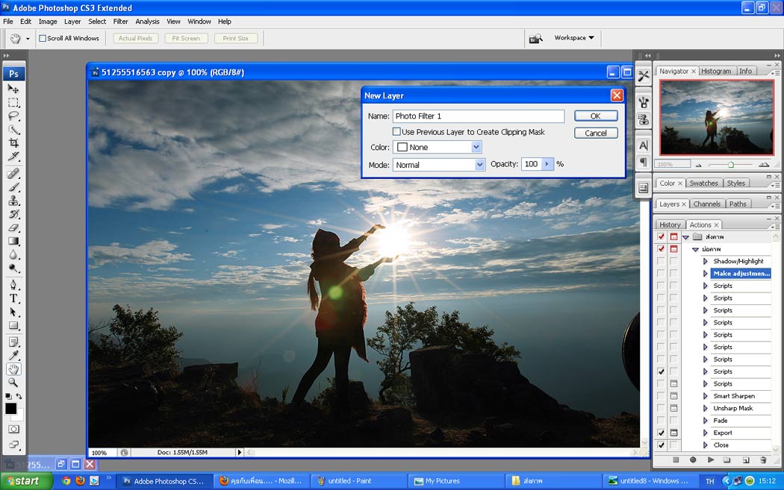Open the Filter menu

click(x=120, y=22)
